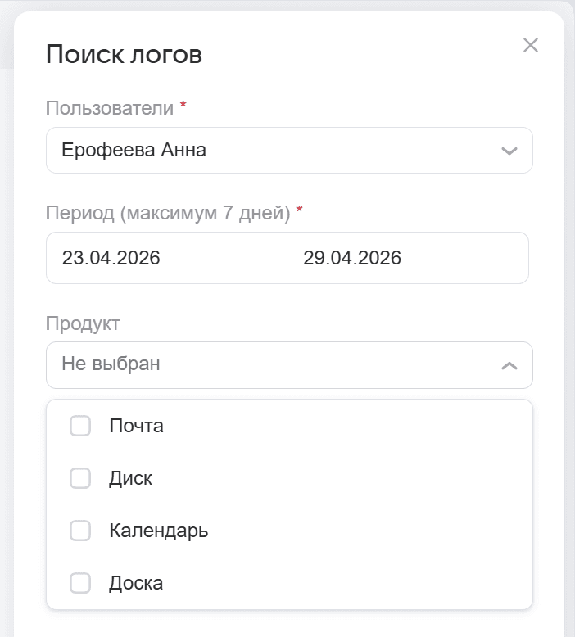This screenshot has height=637, width=575.
Task: Select the Доска option label
Action: tap(136, 583)
